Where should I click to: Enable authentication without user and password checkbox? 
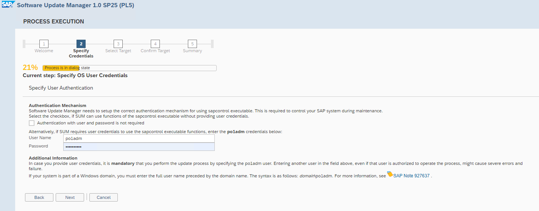tap(31, 123)
